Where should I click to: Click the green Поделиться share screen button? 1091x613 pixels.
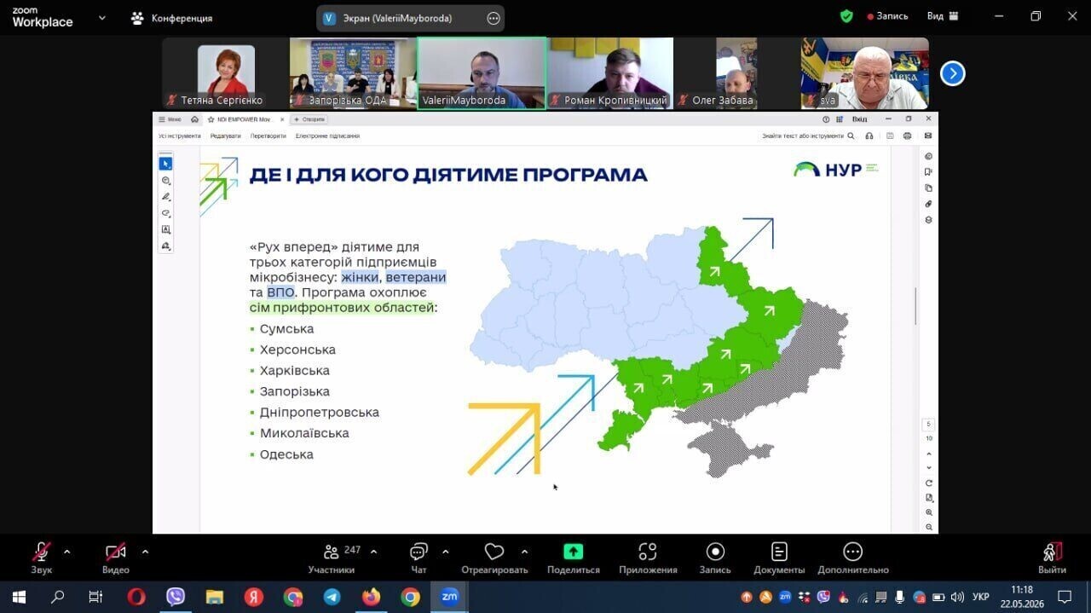coord(574,558)
